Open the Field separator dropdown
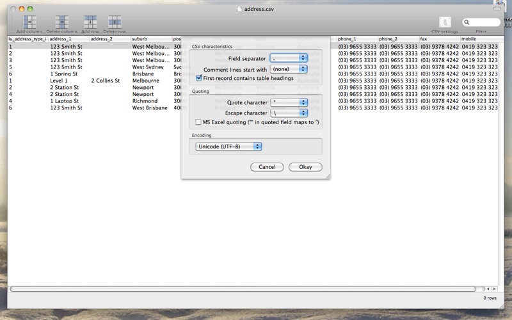This screenshot has width=512, height=320. (289, 58)
